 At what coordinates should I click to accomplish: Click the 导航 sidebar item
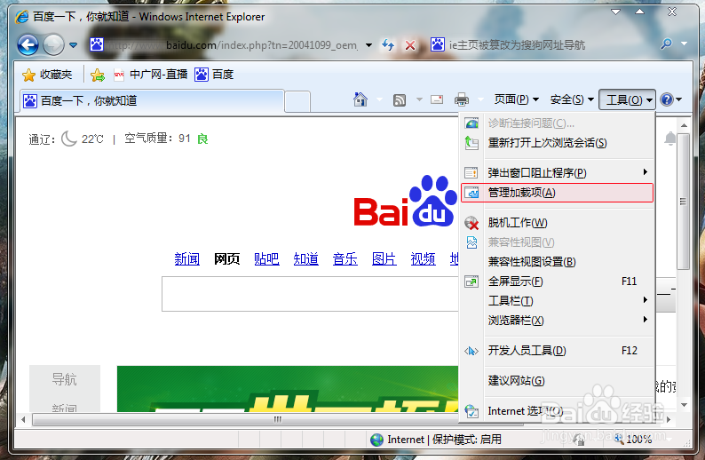tap(64, 379)
